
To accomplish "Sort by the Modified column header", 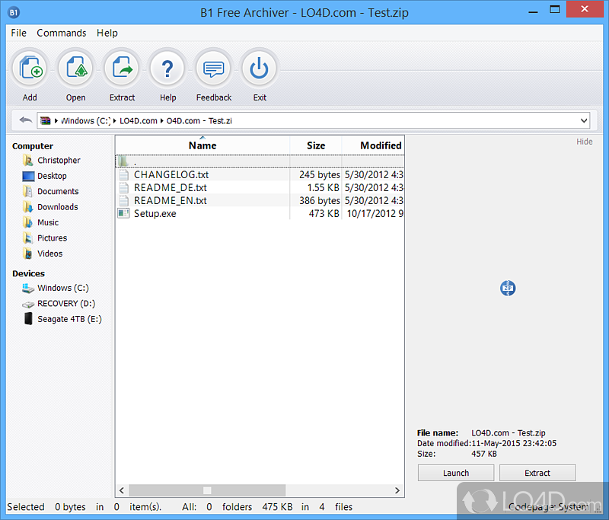I will click(x=373, y=145).
